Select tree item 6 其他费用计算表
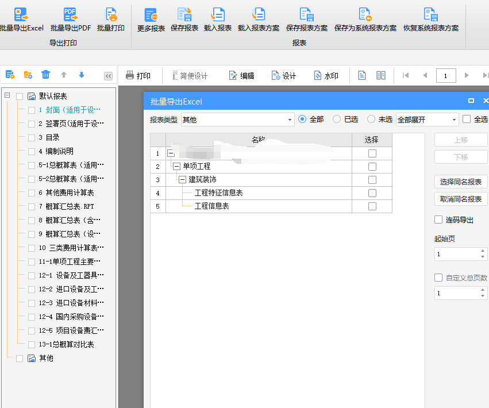This screenshot has width=489, height=408. [66, 193]
